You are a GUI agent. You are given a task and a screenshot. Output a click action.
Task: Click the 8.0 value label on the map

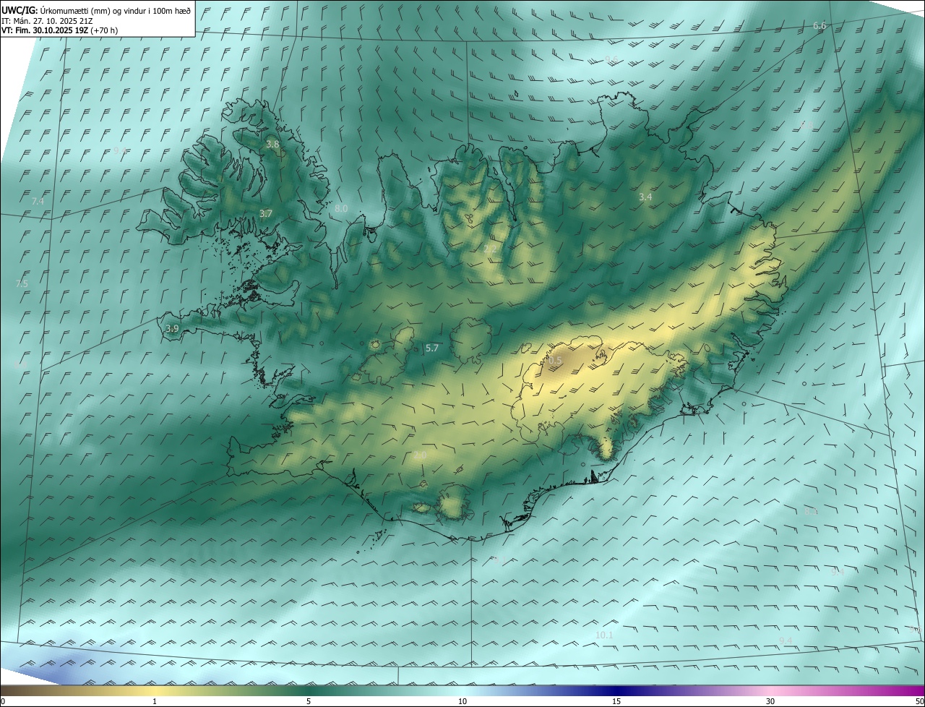(x=341, y=208)
